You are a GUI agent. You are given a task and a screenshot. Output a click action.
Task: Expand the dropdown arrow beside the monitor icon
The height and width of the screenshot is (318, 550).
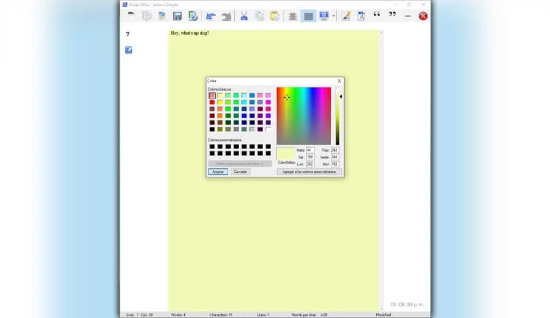(334, 16)
